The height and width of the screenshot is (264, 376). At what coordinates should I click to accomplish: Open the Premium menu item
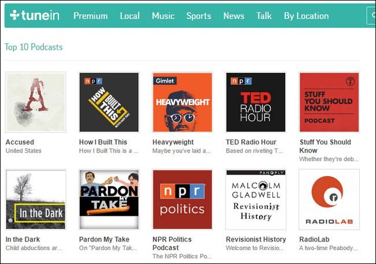(x=90, y=16)
